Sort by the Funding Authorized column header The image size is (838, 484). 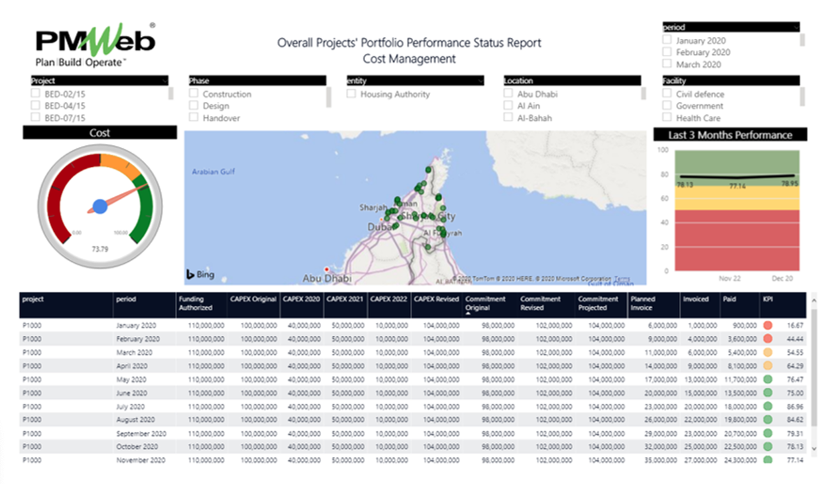coord(196,303)
